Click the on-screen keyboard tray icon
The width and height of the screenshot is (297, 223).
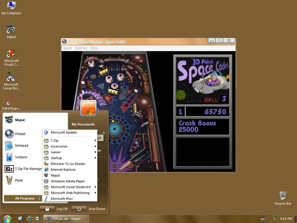[263, 219]
